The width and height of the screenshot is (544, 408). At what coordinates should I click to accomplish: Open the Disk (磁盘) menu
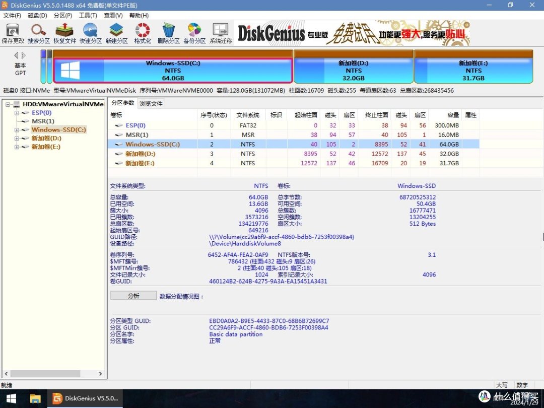click(37, 16)
